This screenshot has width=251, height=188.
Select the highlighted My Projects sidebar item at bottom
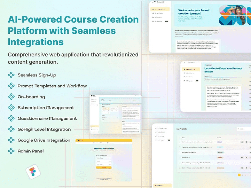point(162,186)
